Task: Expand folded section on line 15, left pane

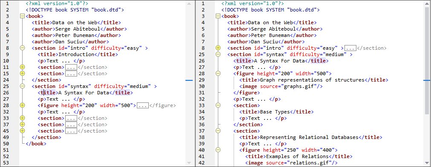Action: coord(23,74)
